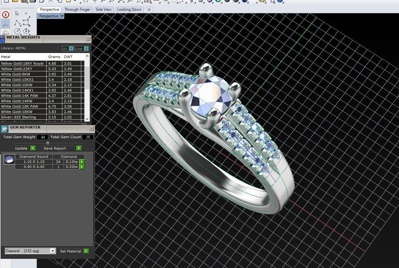This screenshot has height=268, width=399.
Task: Click the wireframe globe icon in the sidebar
Action: pos(5,33)
